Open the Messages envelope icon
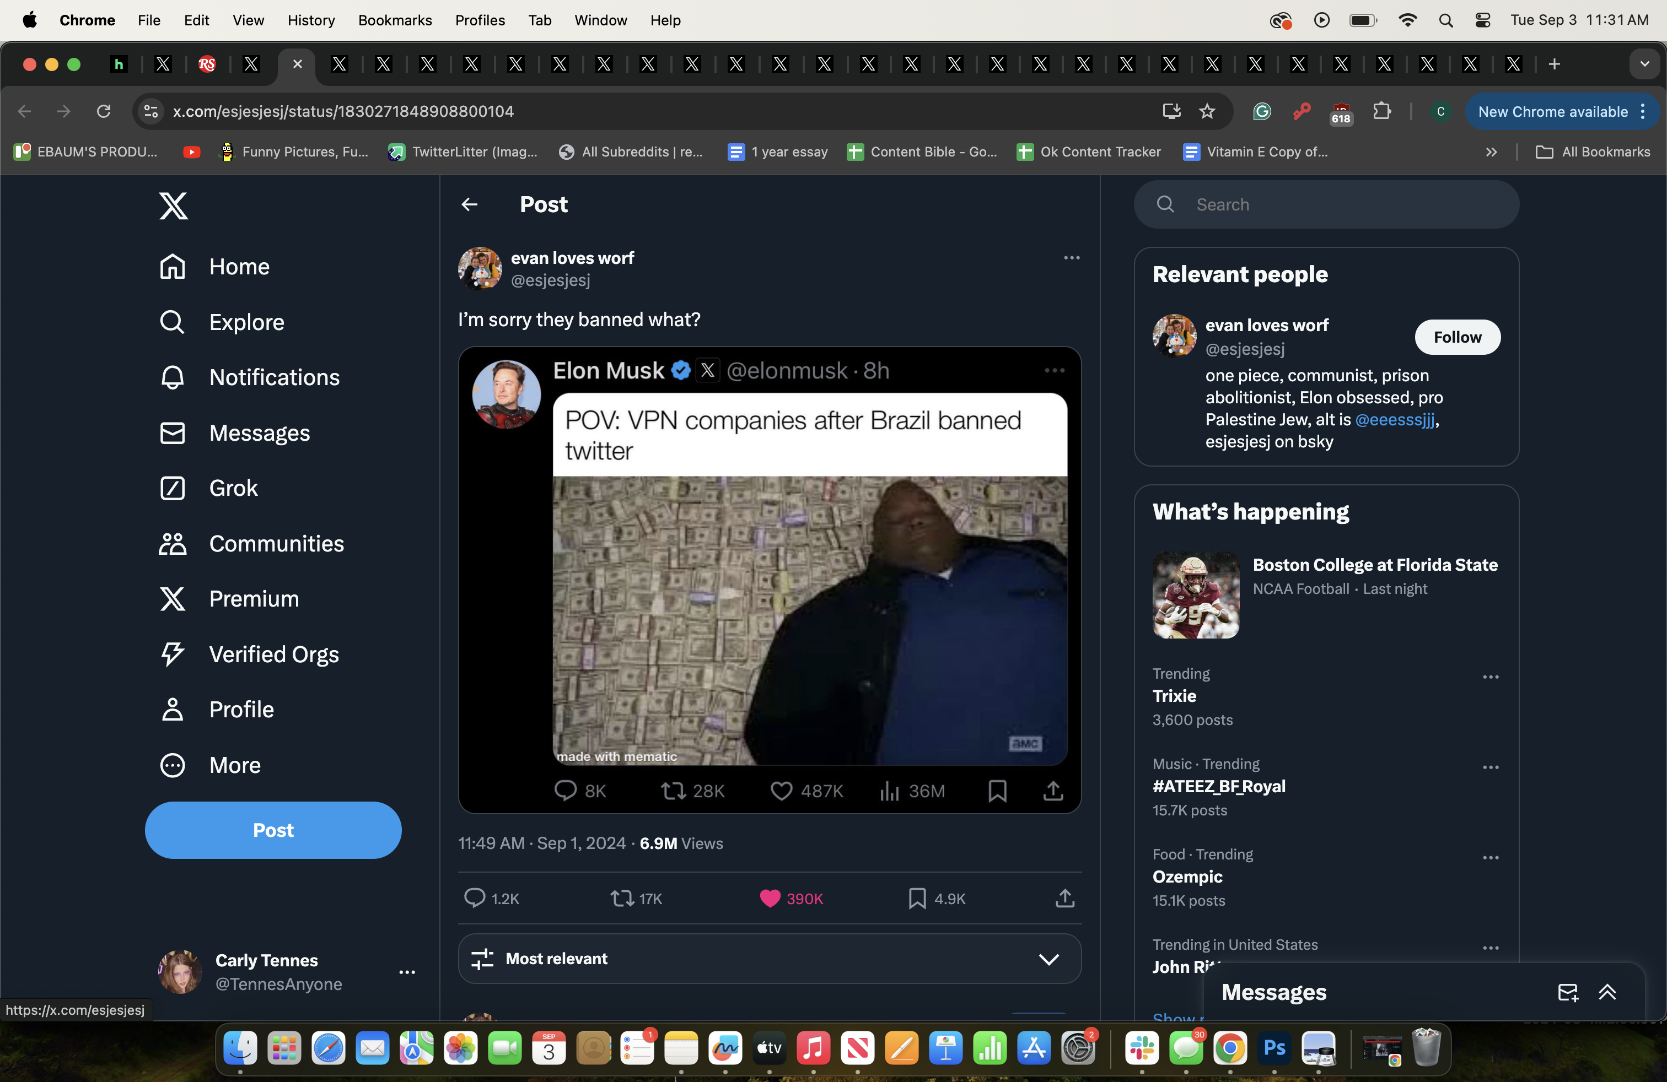Image resolution: width=1667 pixels, height=1082 pixels. pos(1567,992)
